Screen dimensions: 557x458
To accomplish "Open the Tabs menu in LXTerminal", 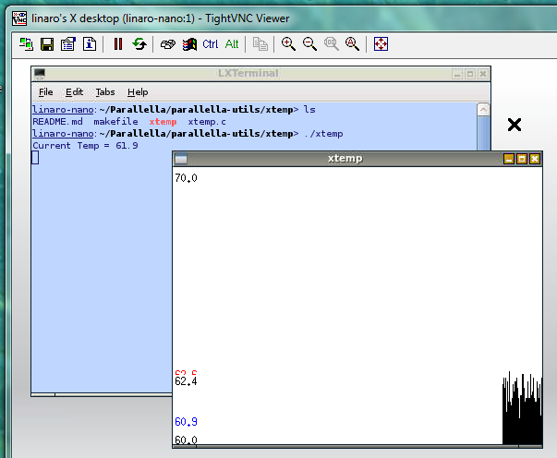I will point(105,92).
